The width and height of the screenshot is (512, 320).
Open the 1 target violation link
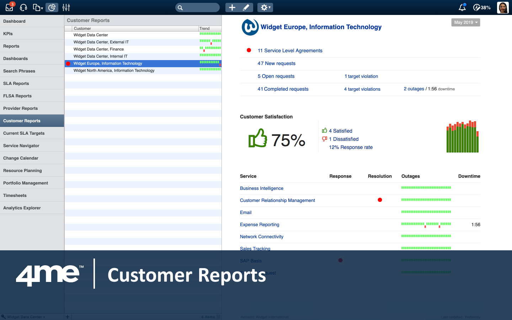click(361, 76)
